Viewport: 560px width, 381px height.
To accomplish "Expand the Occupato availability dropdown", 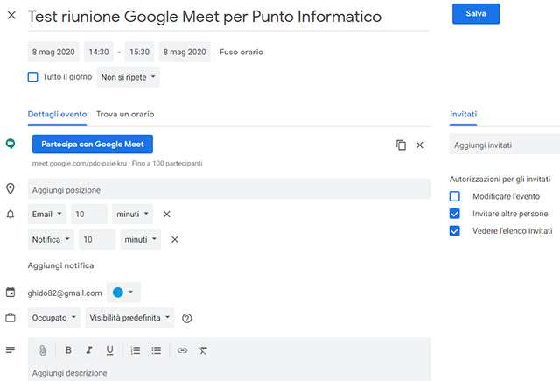I will (x=54, y=318).
